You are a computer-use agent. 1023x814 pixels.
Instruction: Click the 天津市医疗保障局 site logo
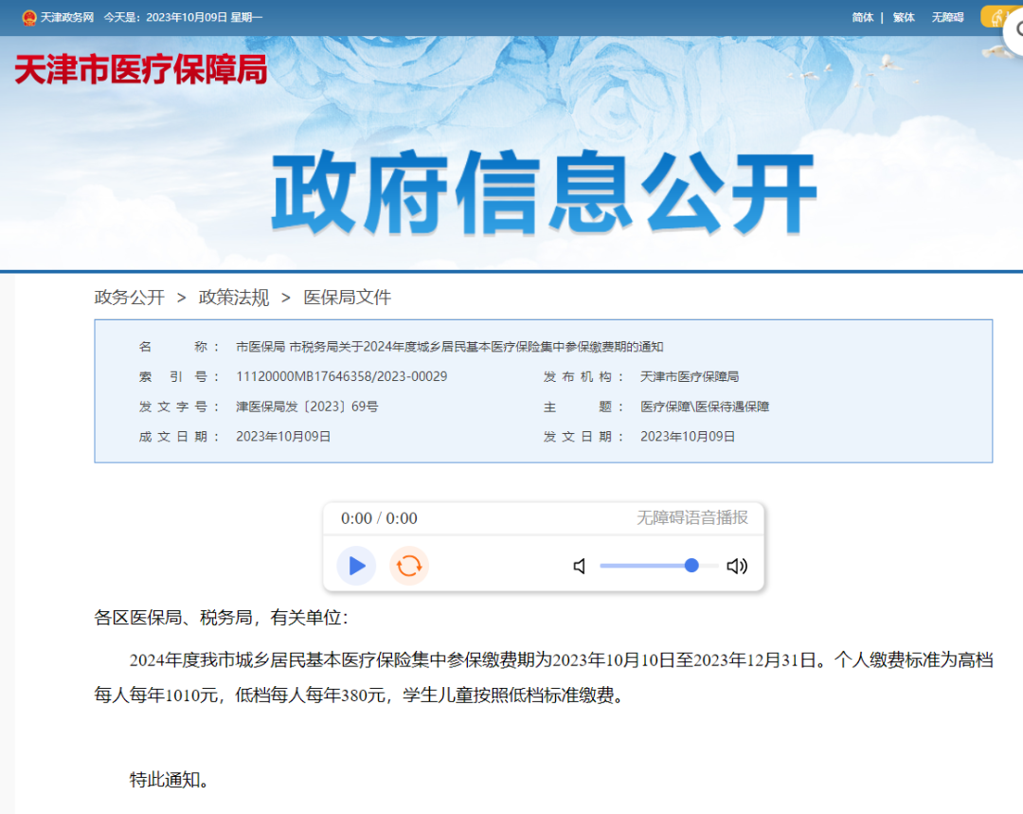tap(140, 70)
